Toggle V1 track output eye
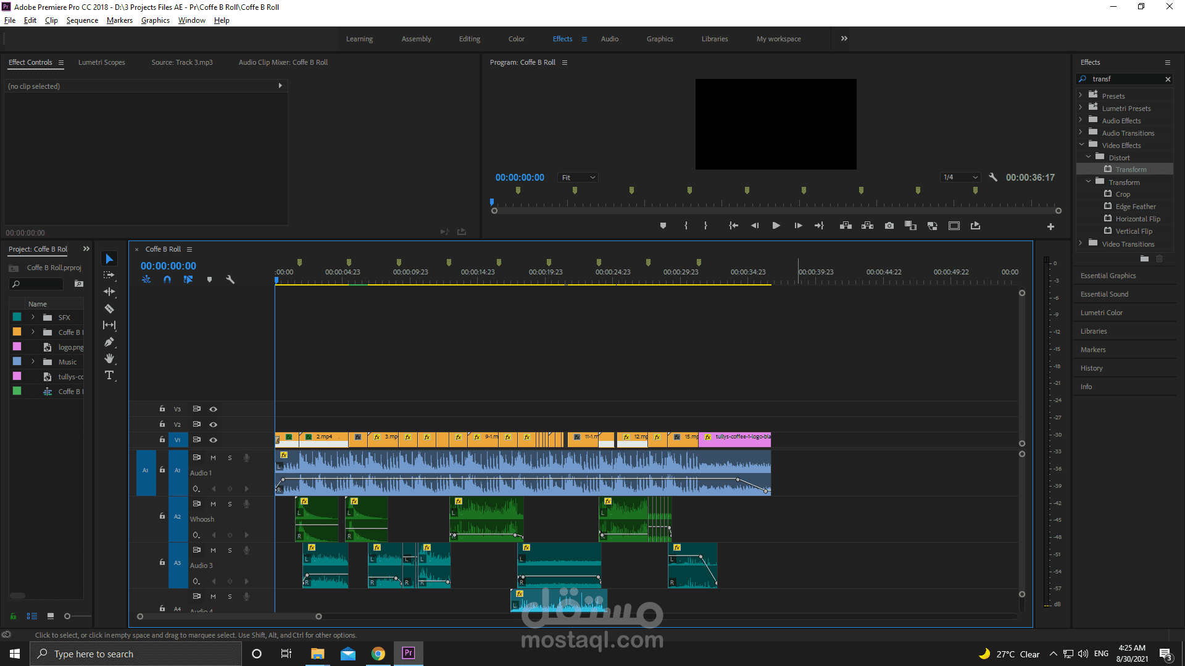The height and width of the screenshot is (666, 1185). click(213, 440)
